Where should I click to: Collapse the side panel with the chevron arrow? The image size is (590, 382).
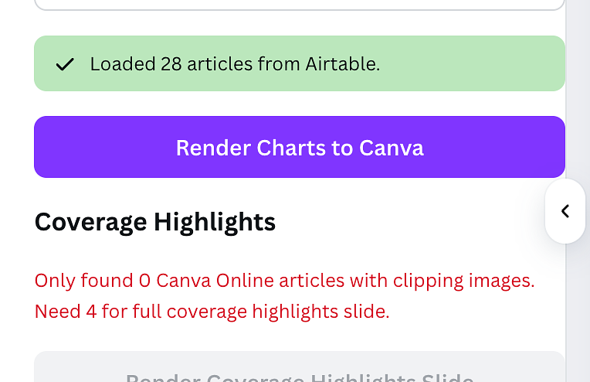(565, 211)
